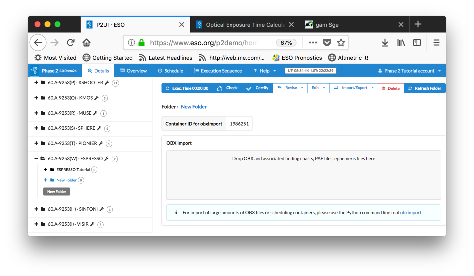Bookmark page with the star icon

click(x=341, y=43)
